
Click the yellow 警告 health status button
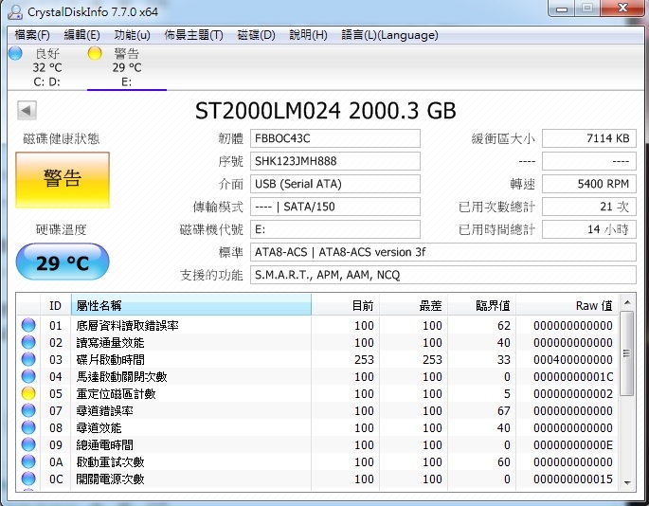pyautogui.click(x=63, y=179)
